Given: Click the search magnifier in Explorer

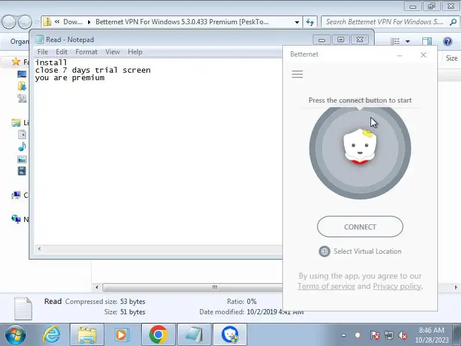Looking at the screenshot, I should click(x=453, y=22).
